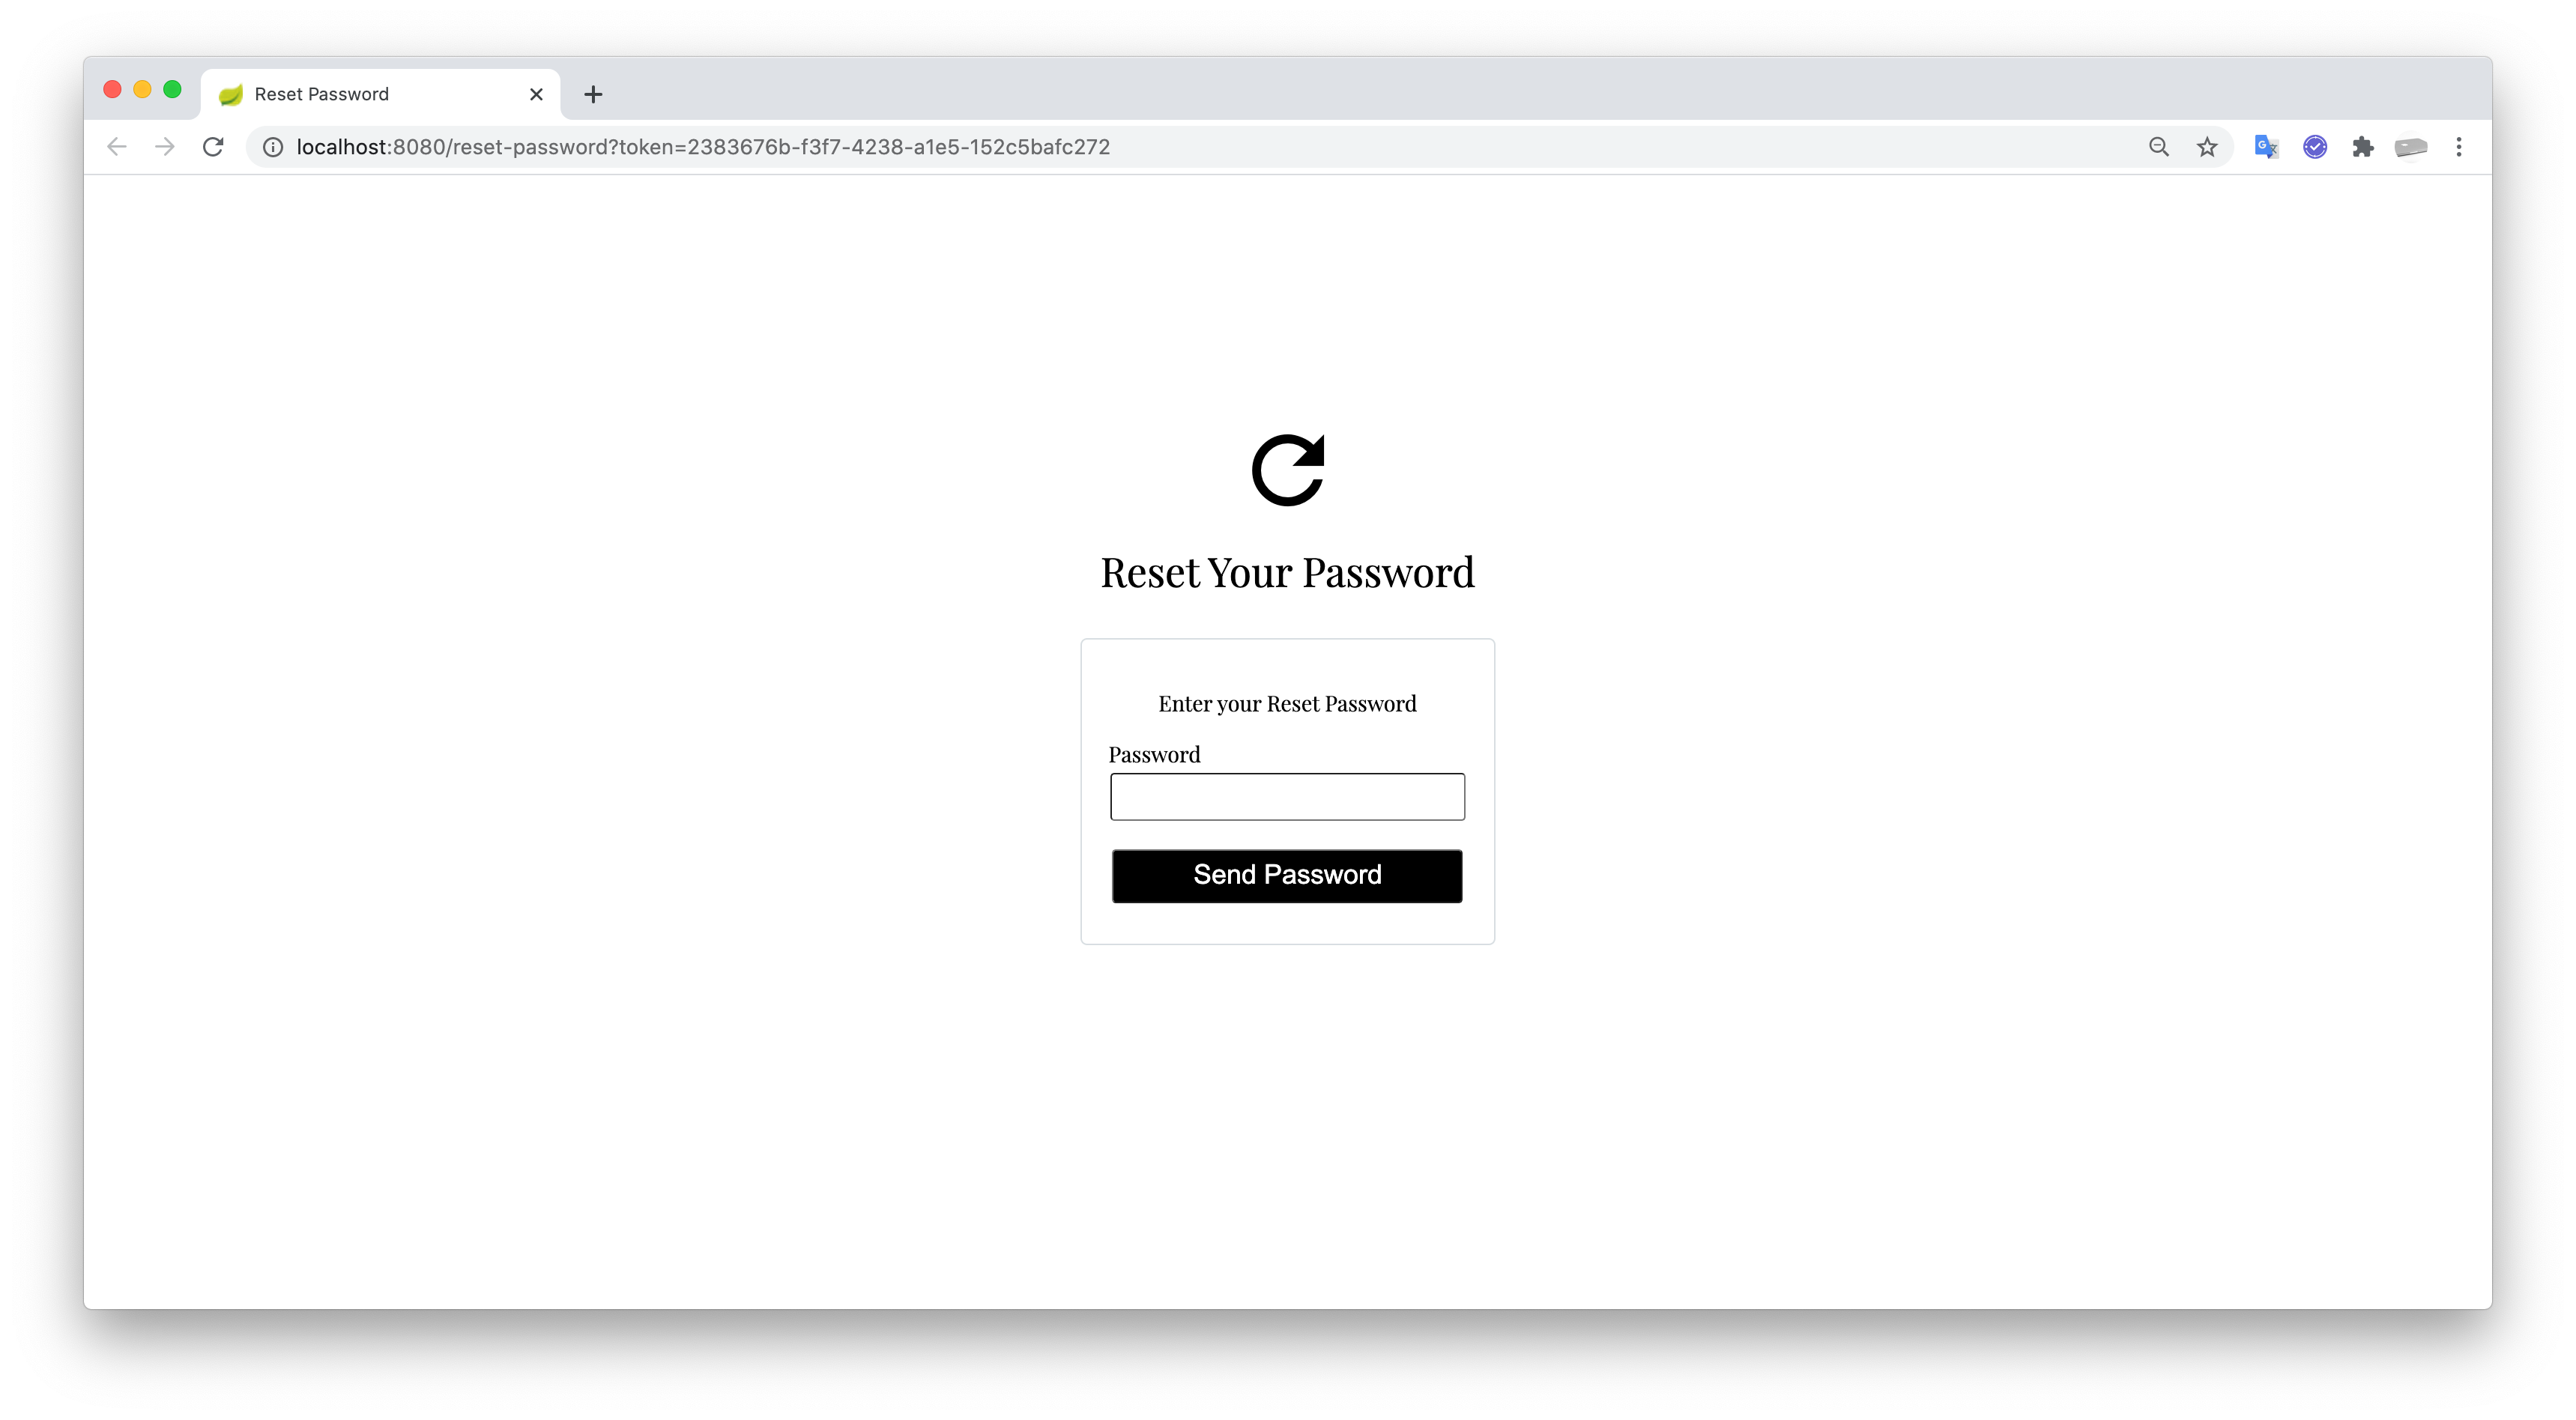Click the browser refresh icon
This screenshot has width=2576, height=1420.
coord(210,145)
